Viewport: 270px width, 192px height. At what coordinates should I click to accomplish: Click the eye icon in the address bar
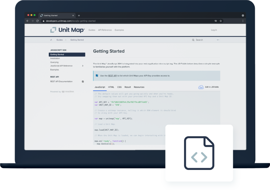point(215,21)
